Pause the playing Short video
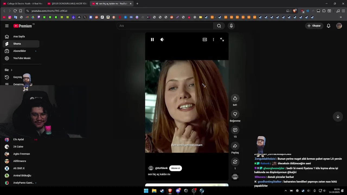 [152, 40]
